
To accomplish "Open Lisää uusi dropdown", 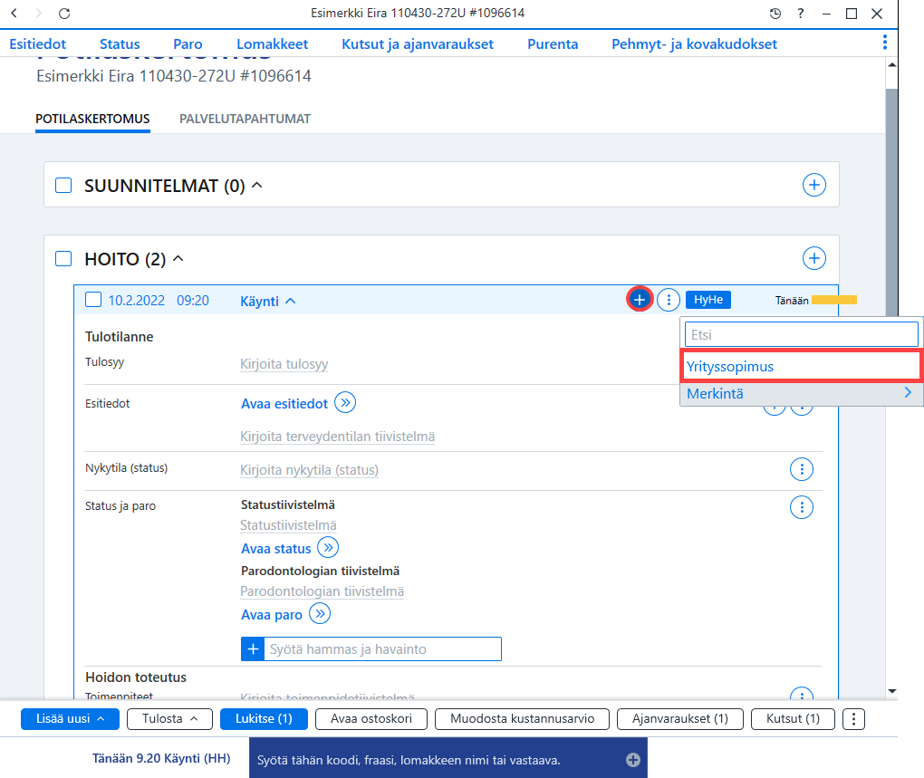I will (x=70, y=719).
